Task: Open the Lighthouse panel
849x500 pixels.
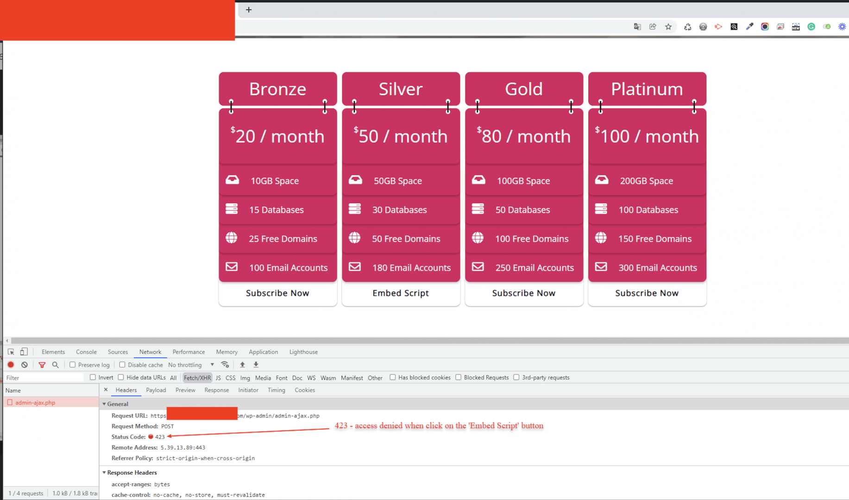Action: pos(303,352)
